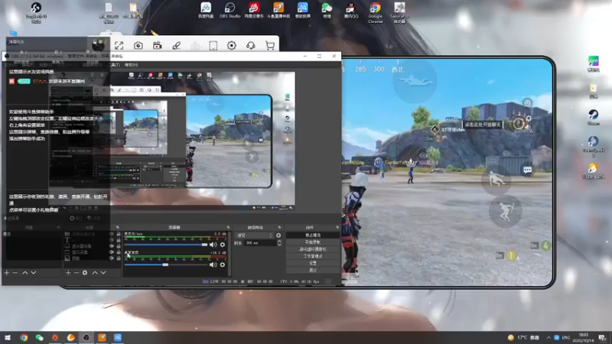Move scene down with arrow
Viewport: 612px width, 344px height.
click(34, 273)
